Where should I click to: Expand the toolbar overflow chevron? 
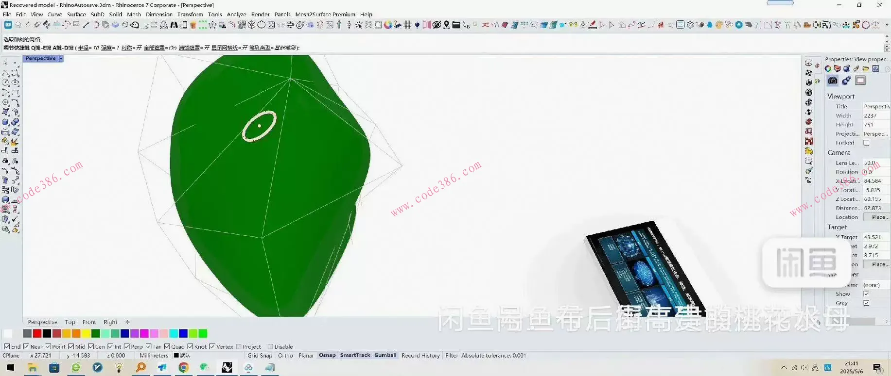pos(887,25)
